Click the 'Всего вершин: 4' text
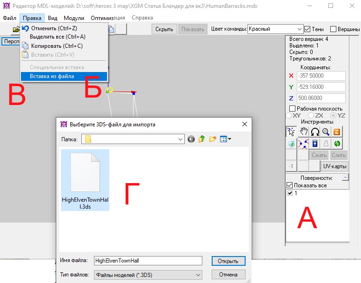 tap(308, 39)
